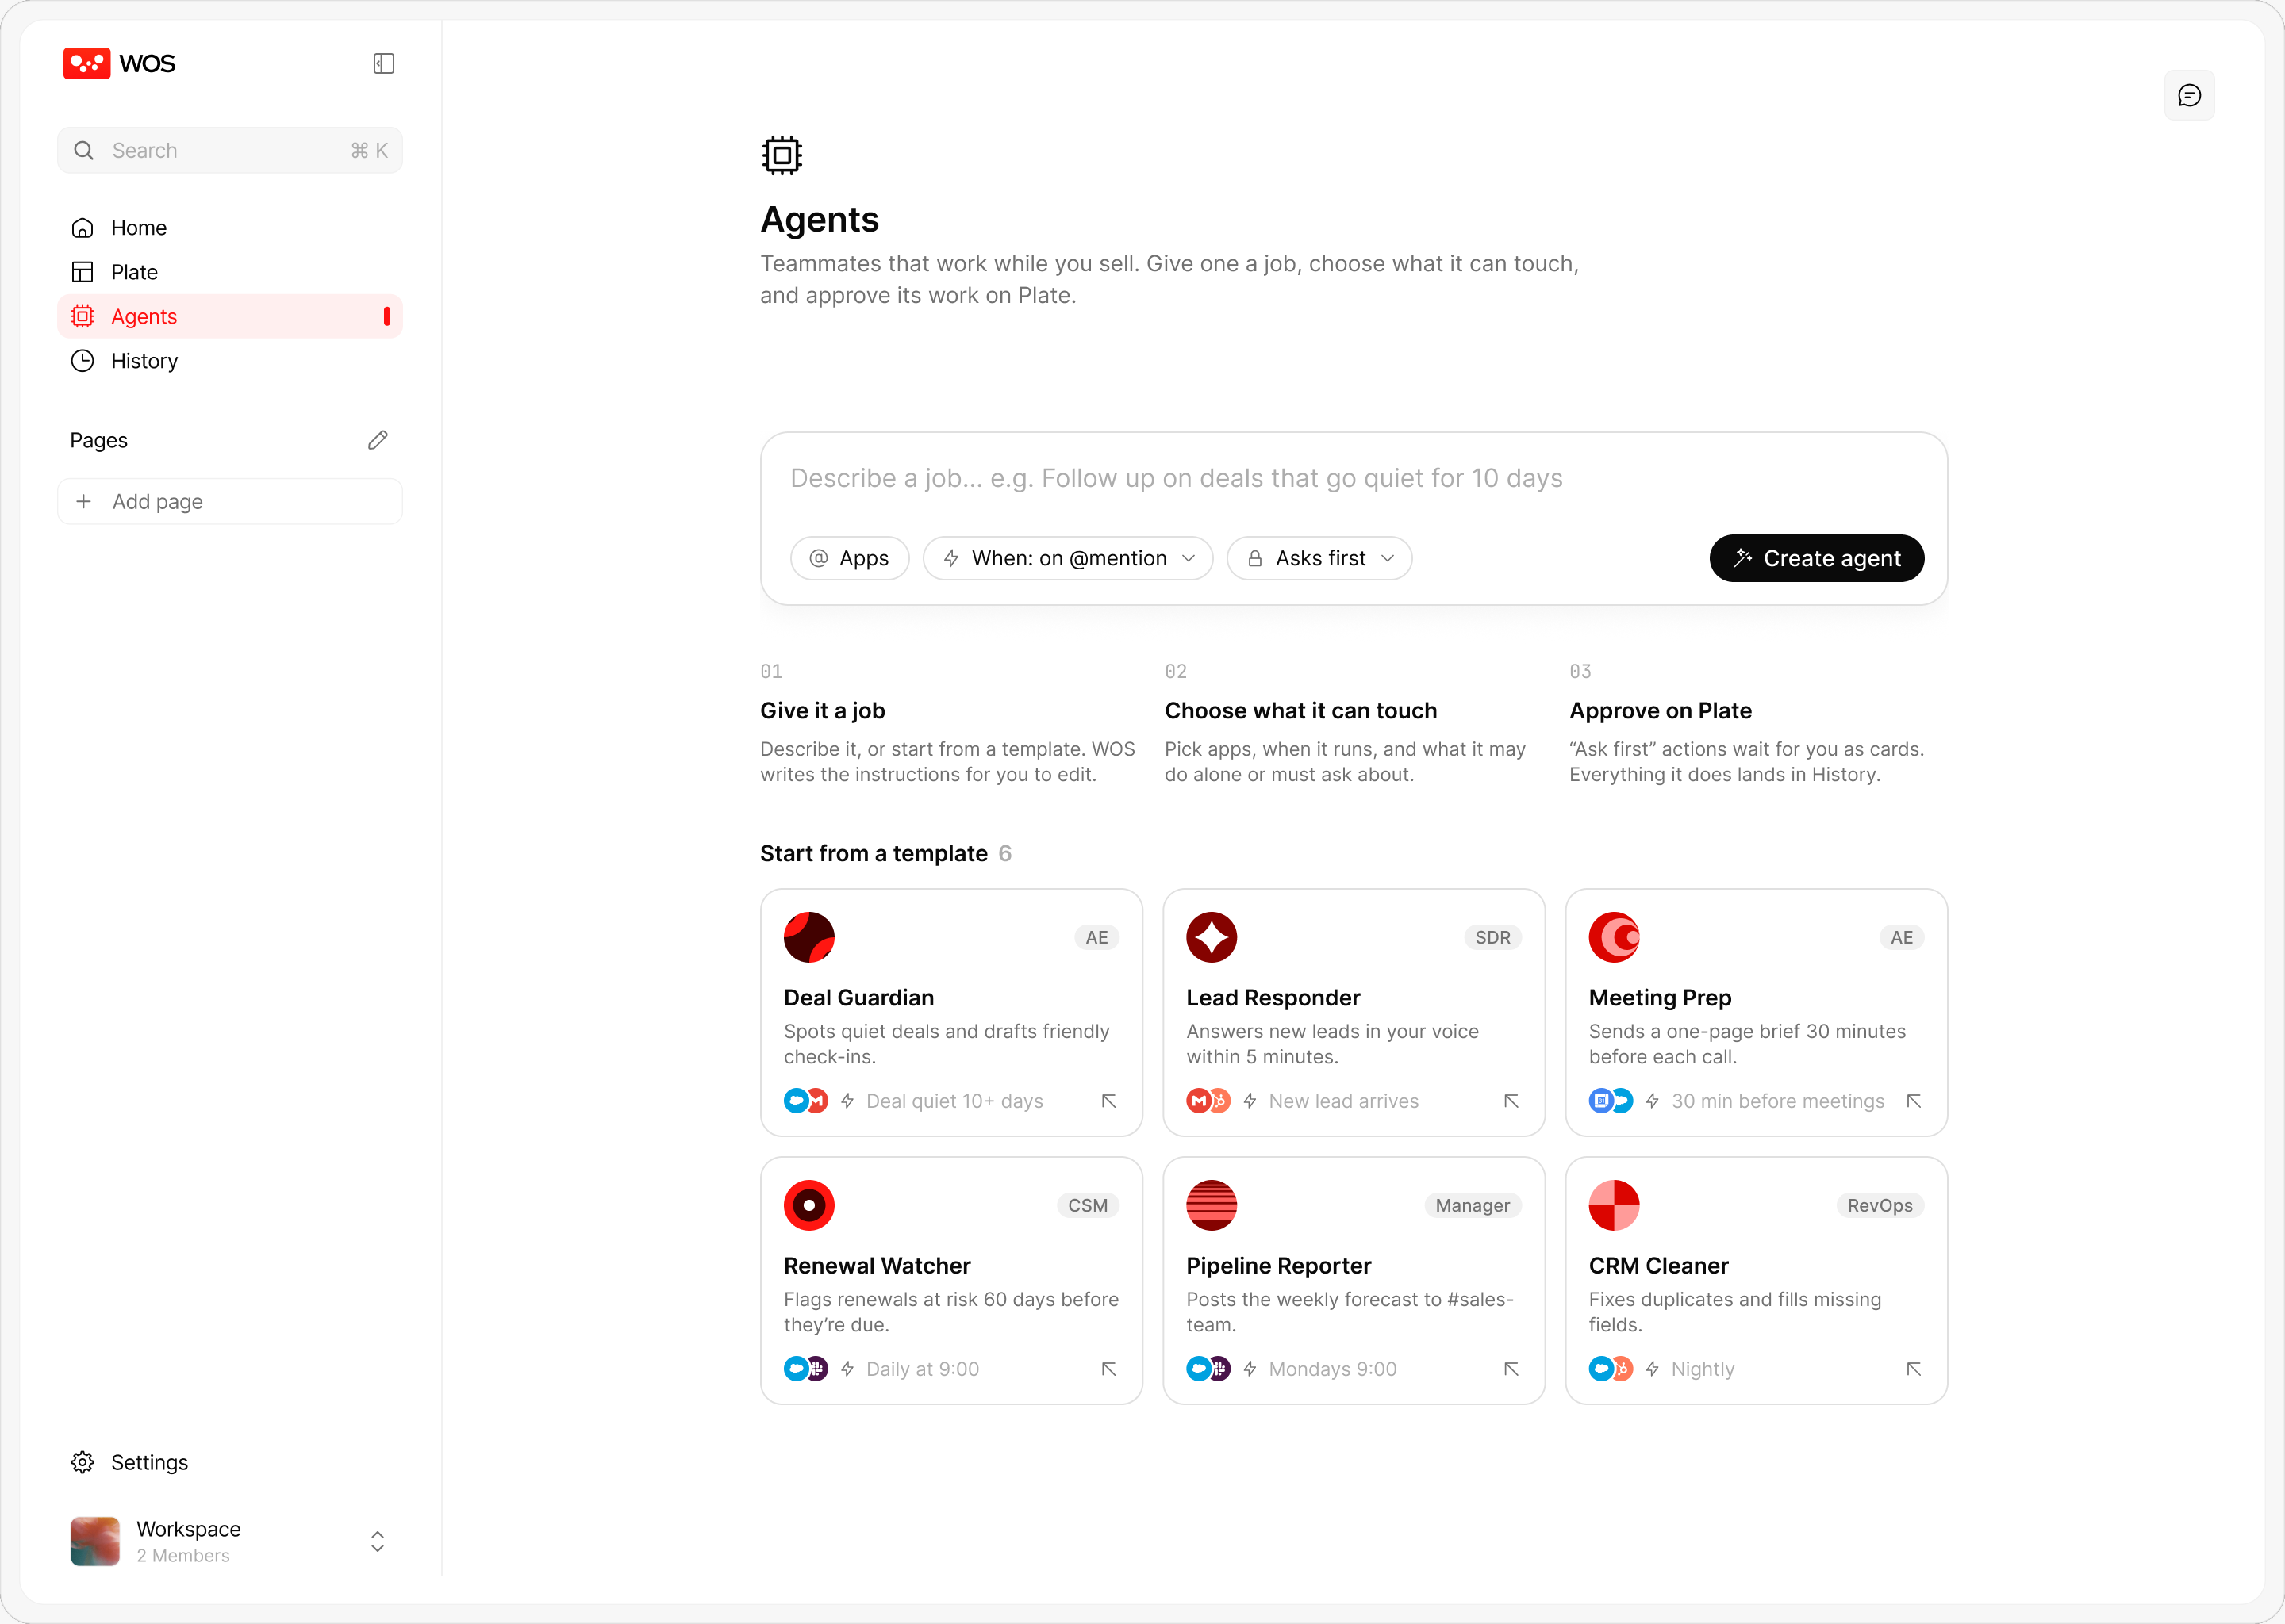Open Plate in the sidebar
Image resolution: width=2285 pixels, height=1624 pixels.
230,272
